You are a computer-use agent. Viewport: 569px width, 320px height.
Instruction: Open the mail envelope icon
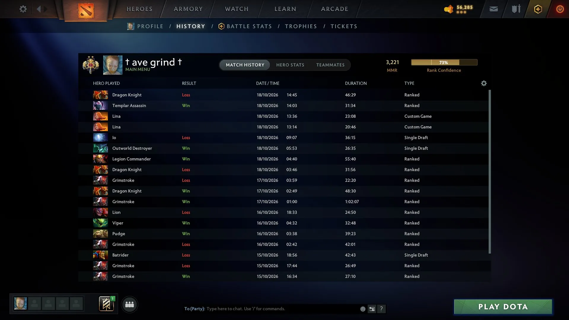(493, 9)
